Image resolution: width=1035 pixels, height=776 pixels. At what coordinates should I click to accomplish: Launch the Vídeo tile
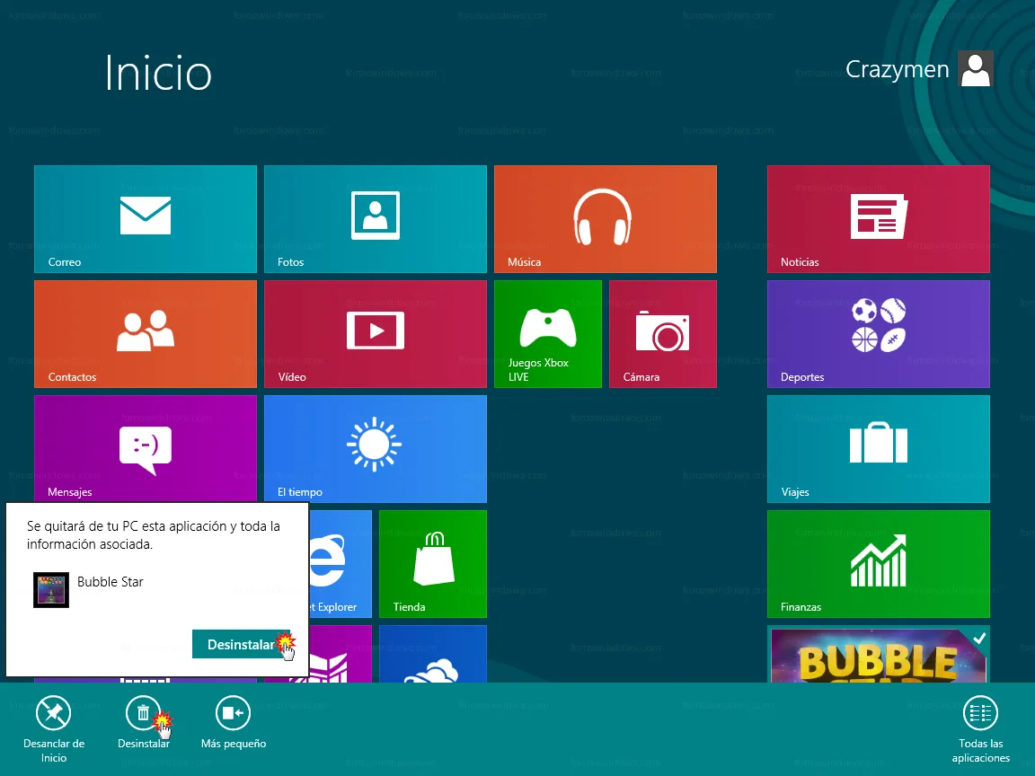tap(375, 334)
